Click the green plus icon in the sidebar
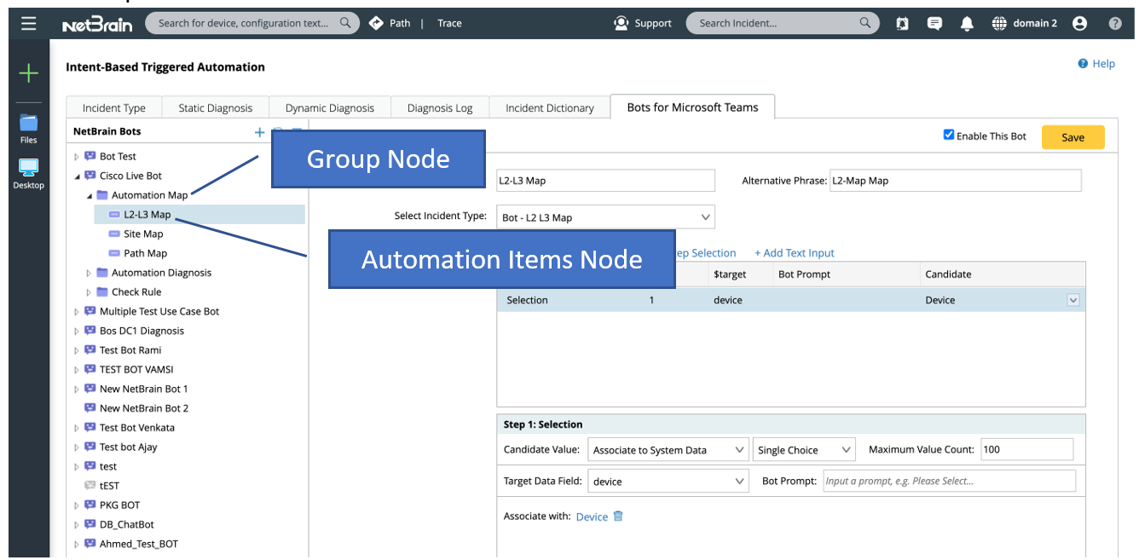Viewport: 1139px width, 560px height. click(x=29, y=73)
